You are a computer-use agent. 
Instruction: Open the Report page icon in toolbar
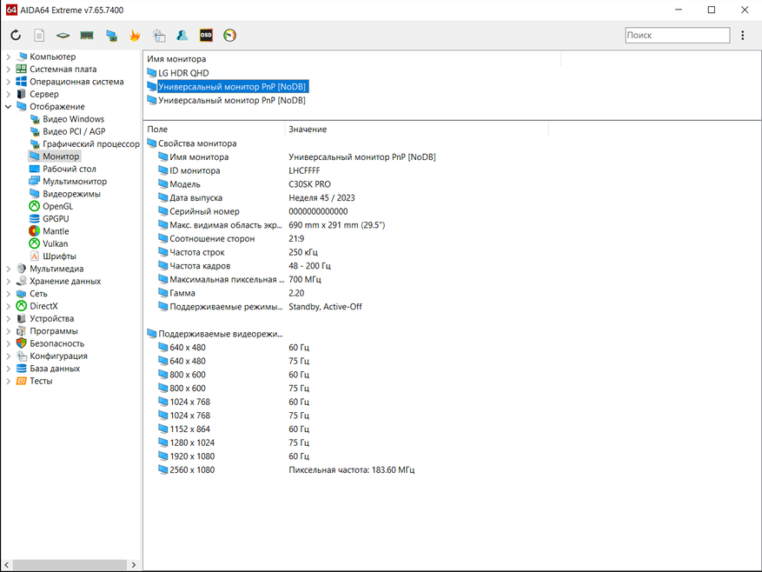pos(39,36)
